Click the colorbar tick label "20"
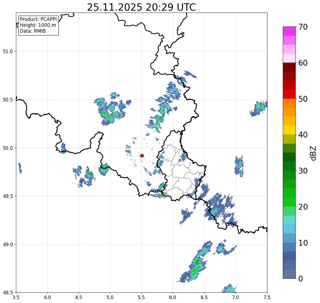This screenshot has height=303, width=320. click(303, 207)
